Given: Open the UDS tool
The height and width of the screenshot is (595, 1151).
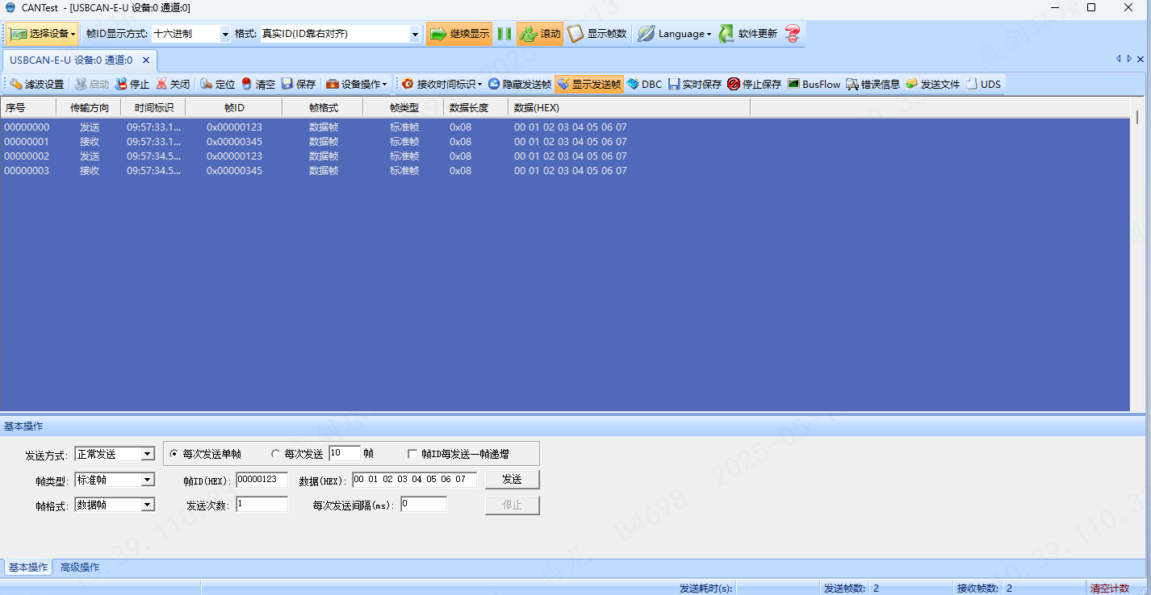Looking at the screenshot, I should click(x=983, y=84).
